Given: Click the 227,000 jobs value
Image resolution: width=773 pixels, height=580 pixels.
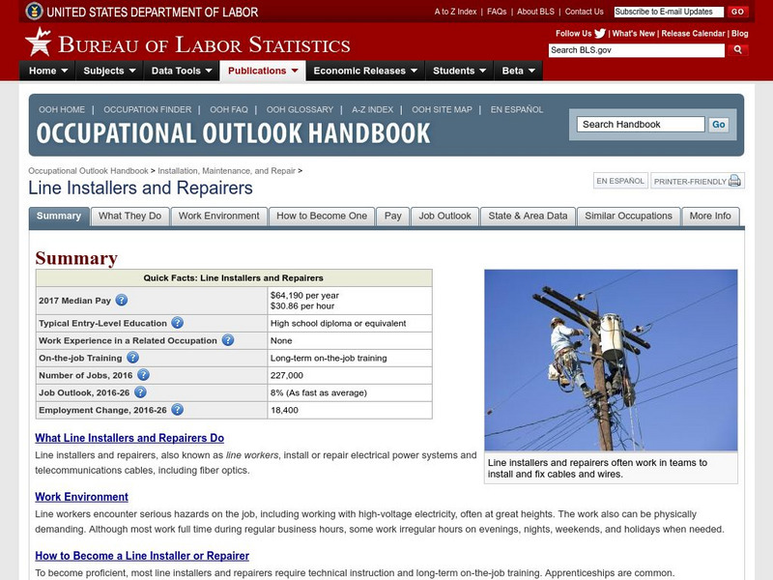Looking at the screenshot, I should pos(286,375).
